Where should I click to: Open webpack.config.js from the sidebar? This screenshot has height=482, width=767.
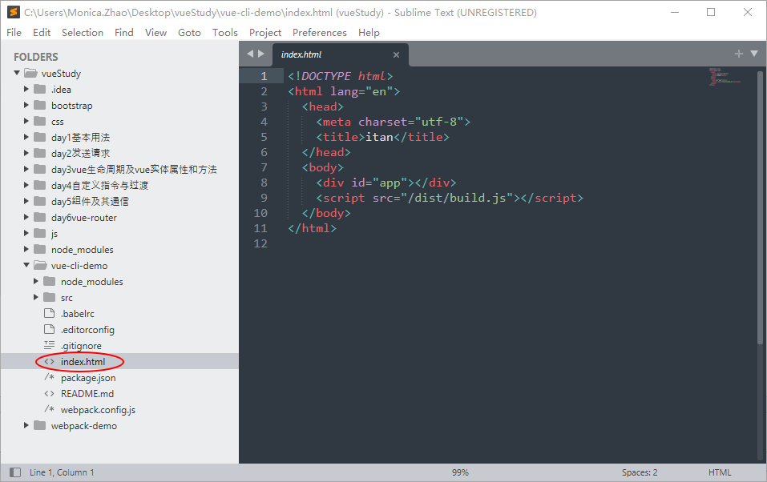98,410
